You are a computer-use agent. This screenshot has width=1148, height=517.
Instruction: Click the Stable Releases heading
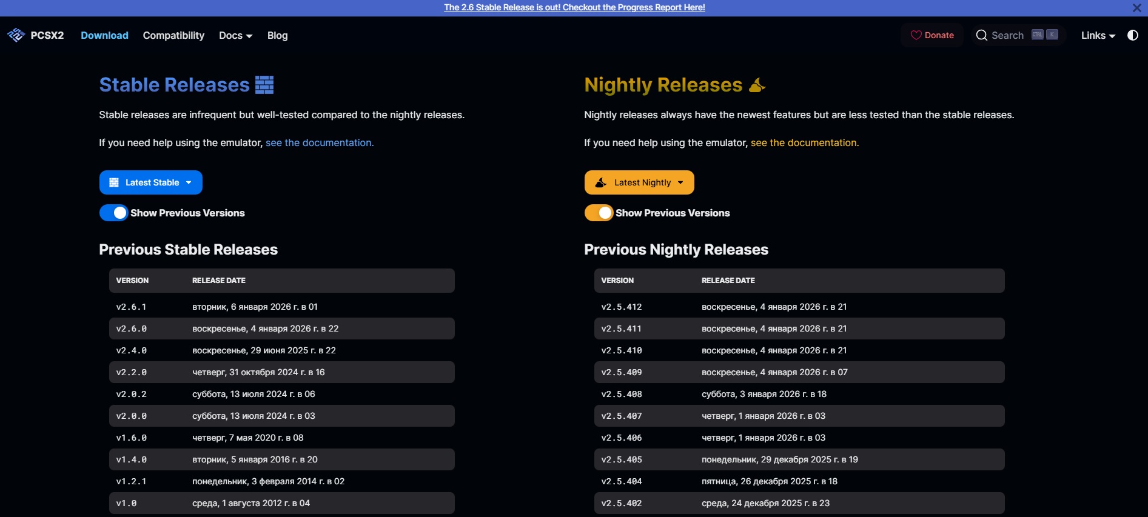[x=186, y=85]
